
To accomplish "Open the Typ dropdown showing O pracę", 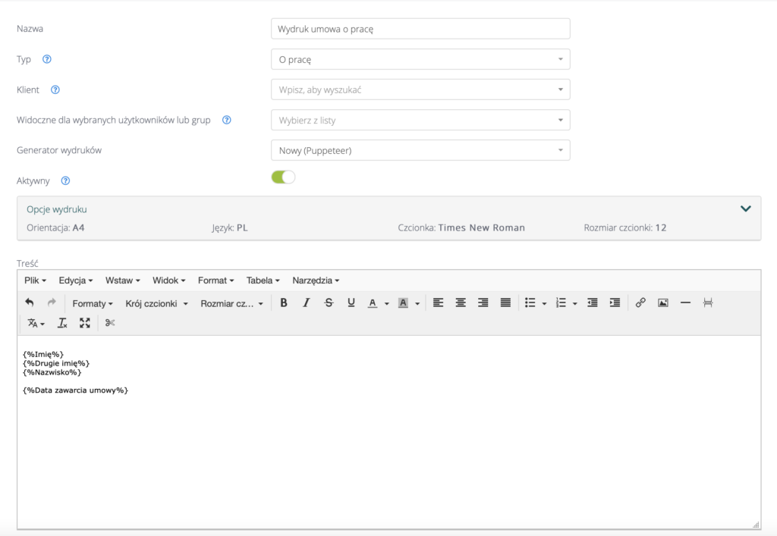I will pyautogui.click(x=420, y=59).
